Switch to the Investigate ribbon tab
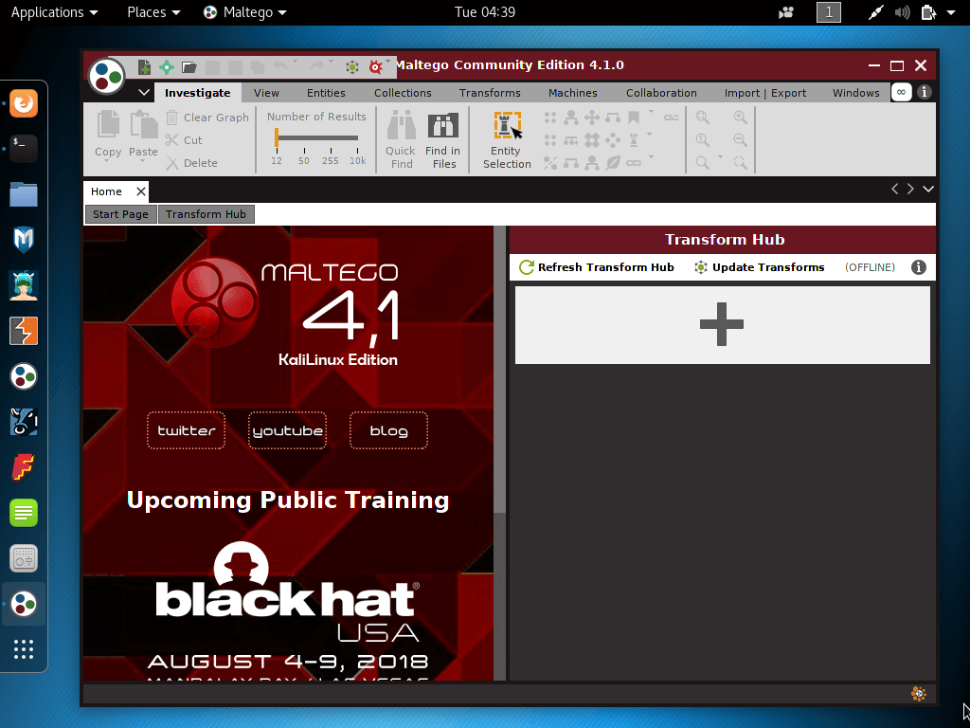Viewport: 970px width, 728px height. [x=197, y=93]
